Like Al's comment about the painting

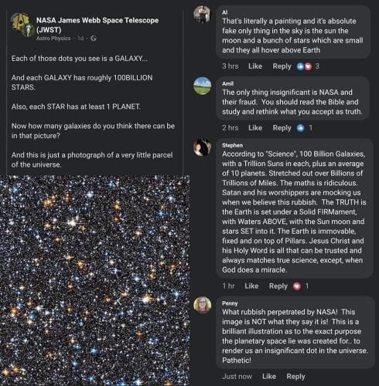click(255, 66)
